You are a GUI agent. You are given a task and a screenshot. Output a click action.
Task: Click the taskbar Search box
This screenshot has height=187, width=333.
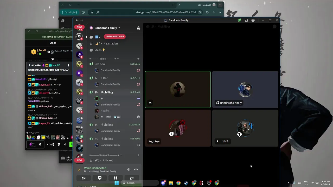(x=140, y=183)
